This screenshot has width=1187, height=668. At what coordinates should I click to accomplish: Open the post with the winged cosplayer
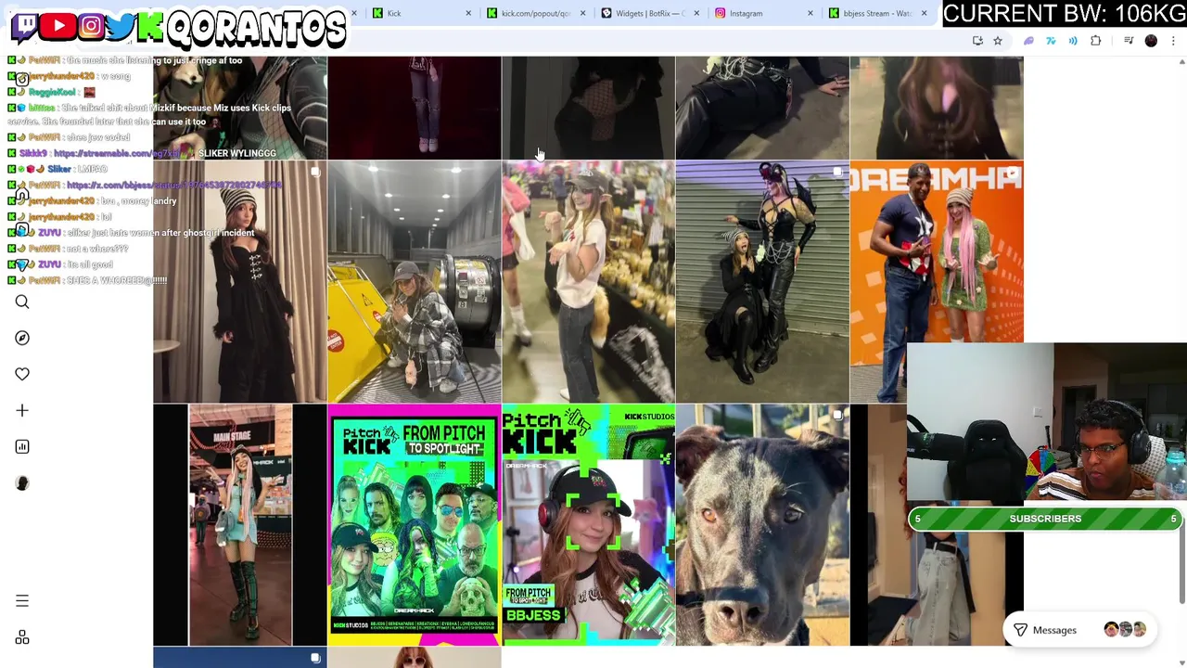pos(762,282)
